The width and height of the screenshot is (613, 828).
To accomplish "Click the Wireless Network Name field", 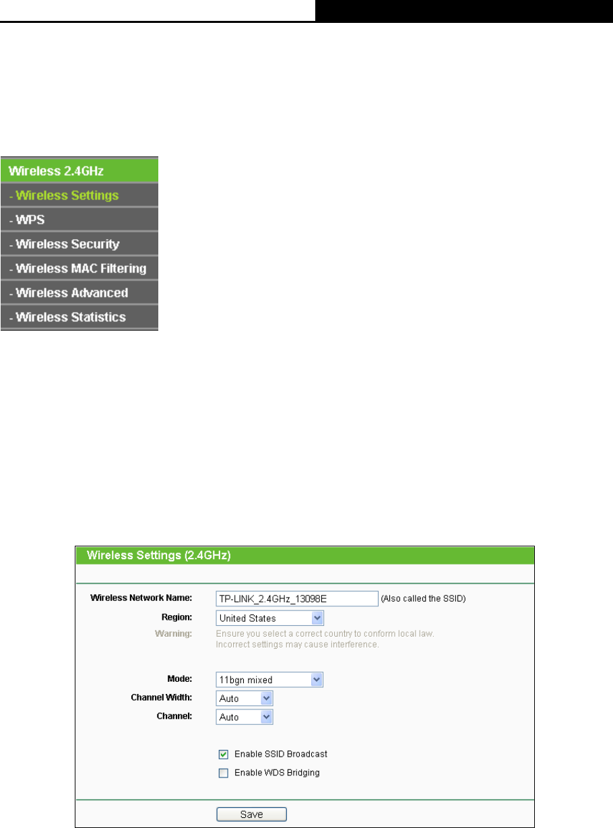I will pyautogui.click(x=297, y=599).
